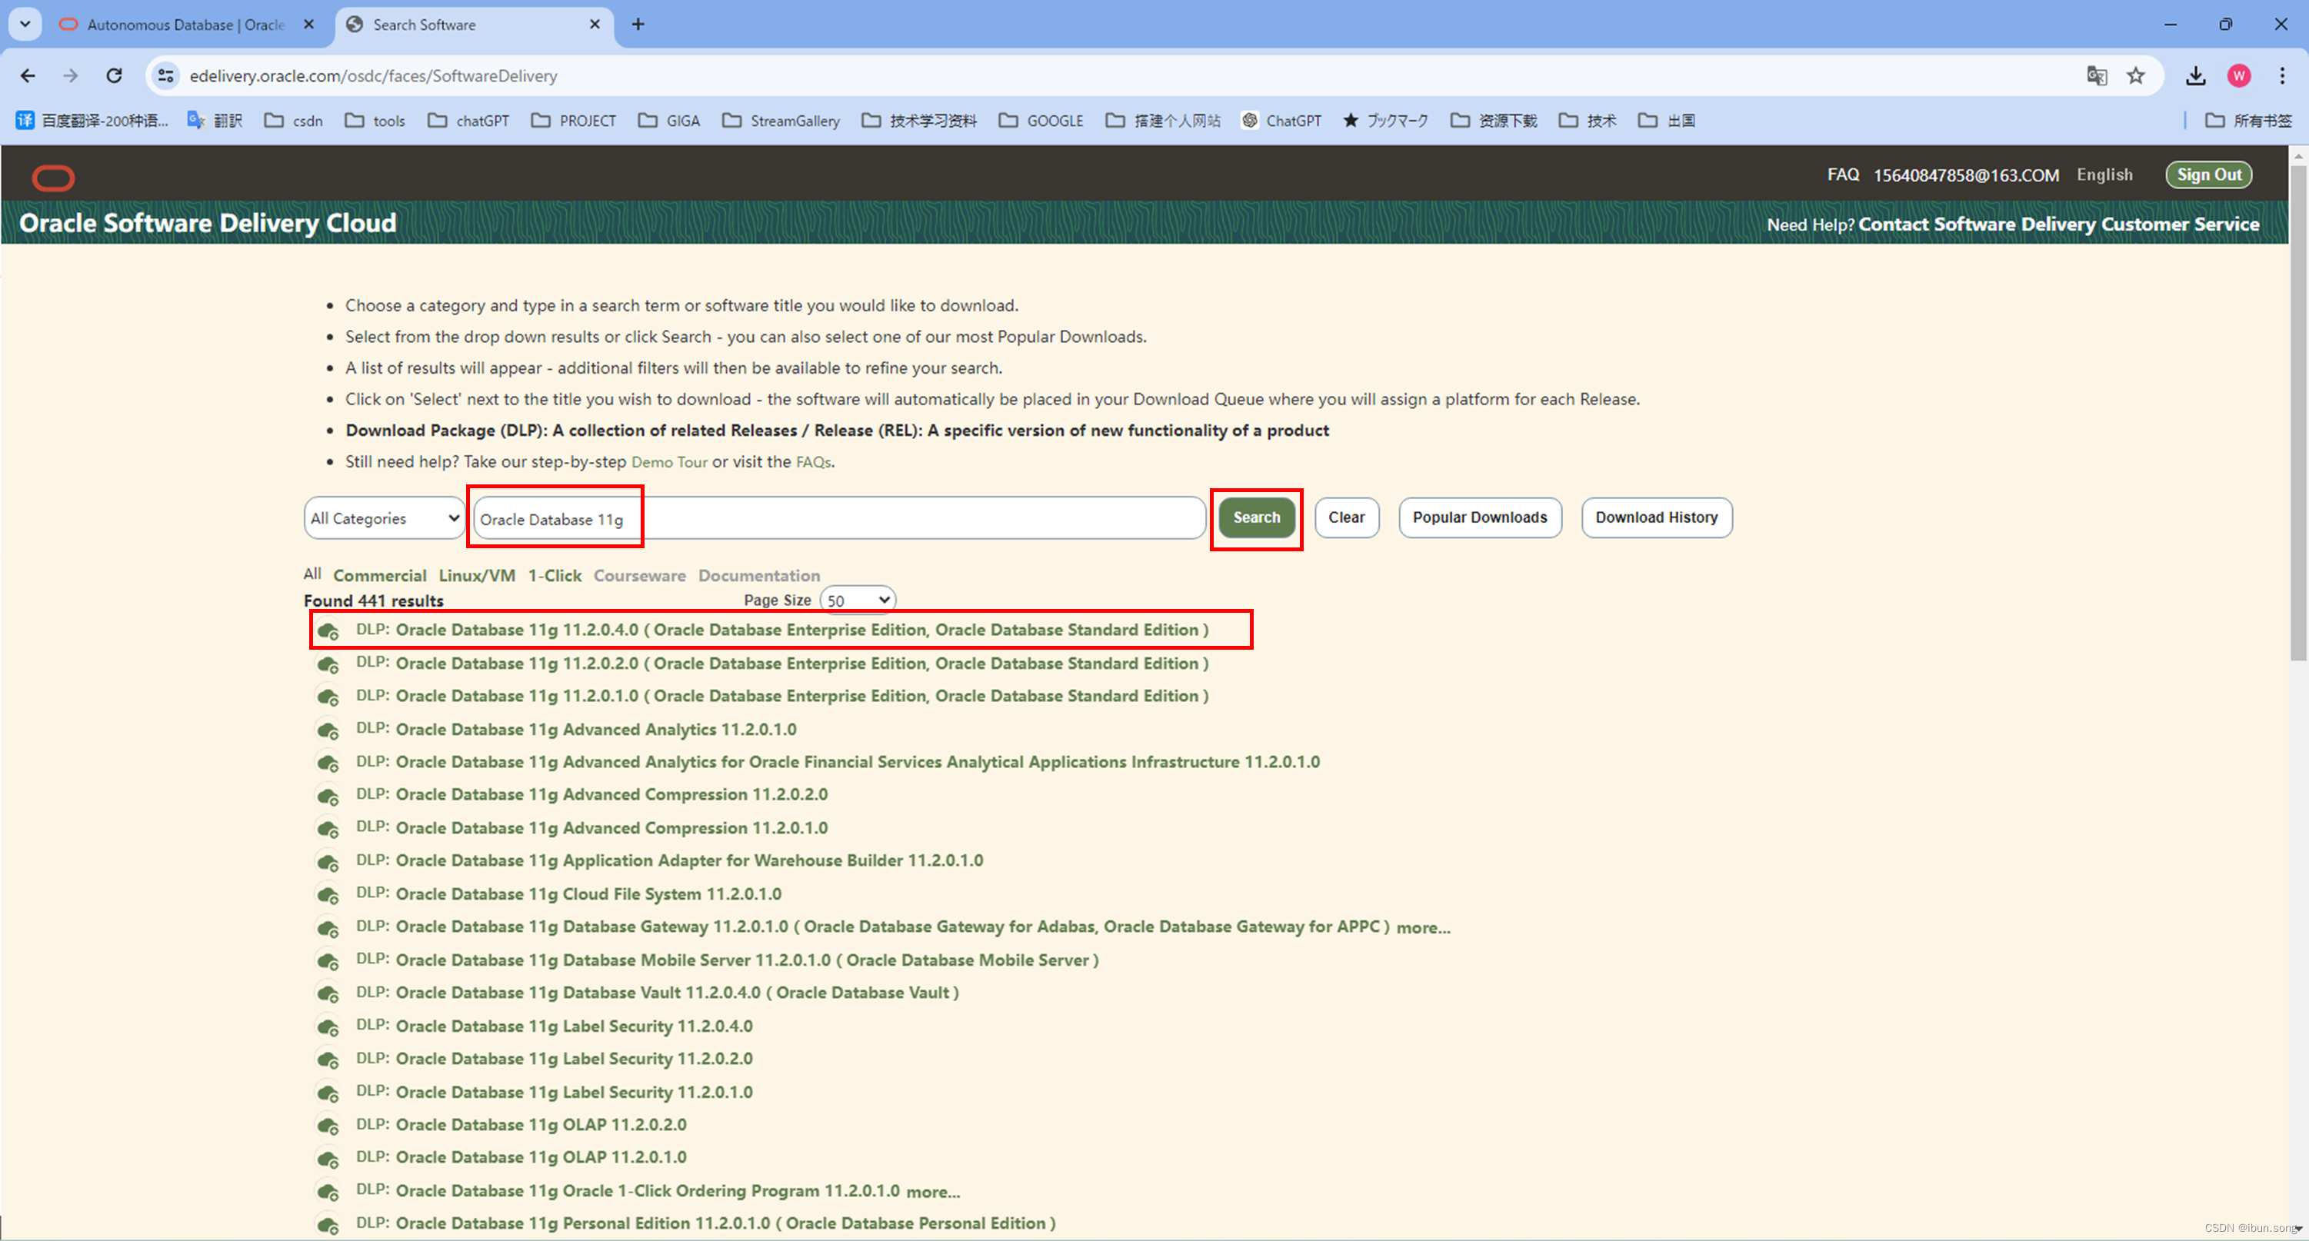Click the green Search button
The image size is (2309, 1241).
pos(1256,517)
